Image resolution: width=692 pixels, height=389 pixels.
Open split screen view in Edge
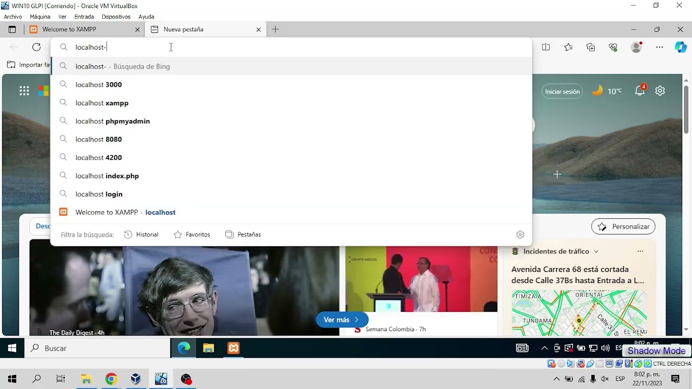click(x=545, y=47)
